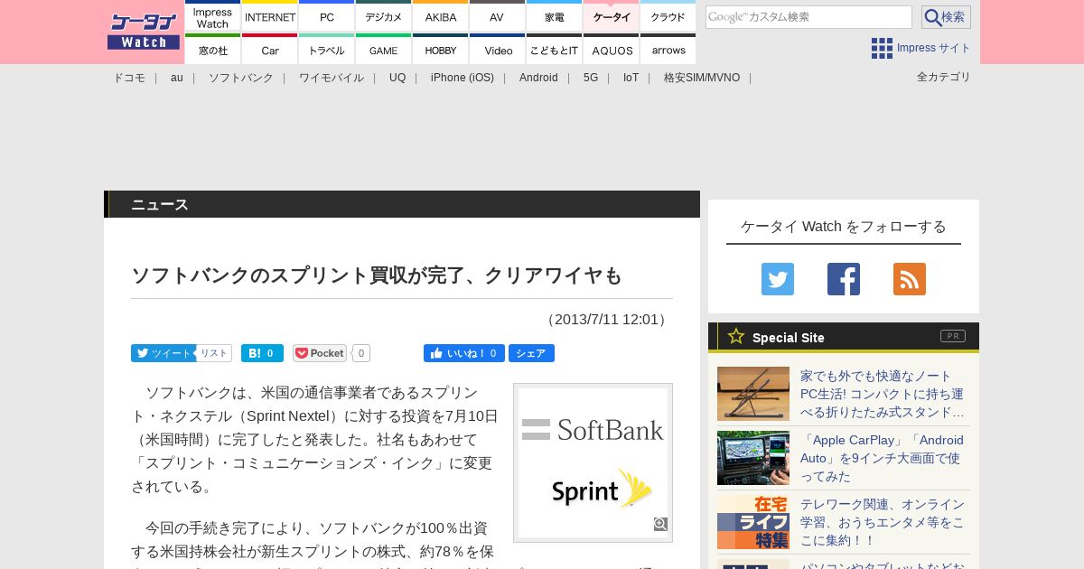This screenshot has height=569, width=1084.
Task: Enlarge image via the zoom magnifier icon
Action: tap(660, 525)
